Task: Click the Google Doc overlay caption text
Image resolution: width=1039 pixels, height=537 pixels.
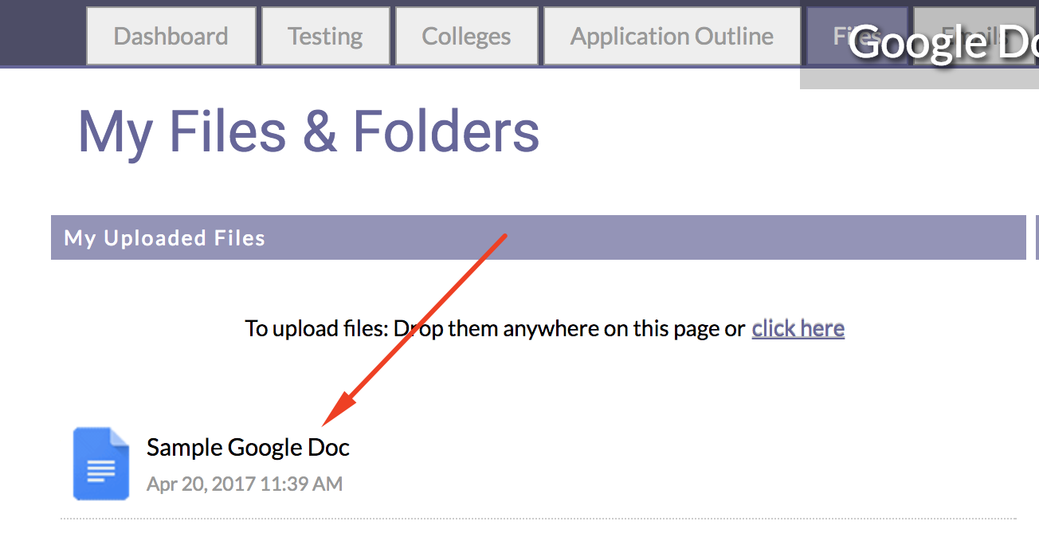Action: coord(943,43)
